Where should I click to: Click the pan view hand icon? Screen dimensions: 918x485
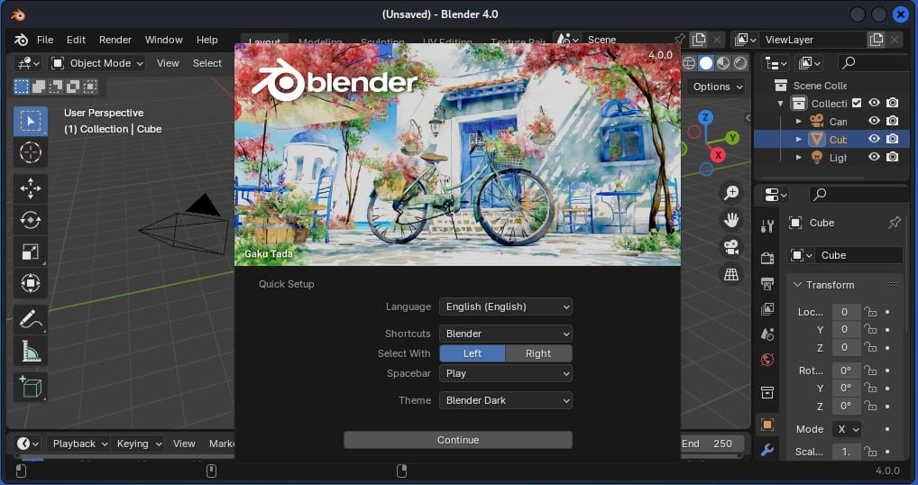tap(731, 220)
